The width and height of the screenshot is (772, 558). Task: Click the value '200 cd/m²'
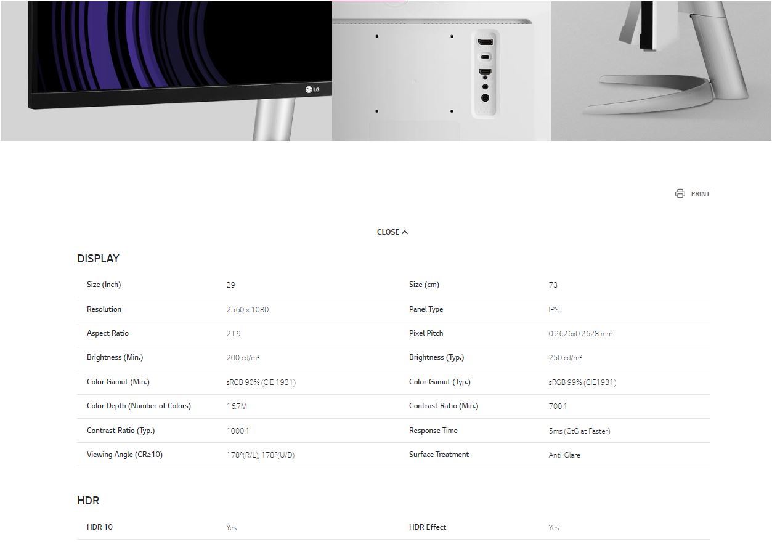point(243,358)
